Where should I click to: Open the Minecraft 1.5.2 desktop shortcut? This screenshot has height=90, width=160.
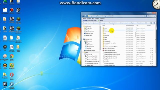(18, 21)
